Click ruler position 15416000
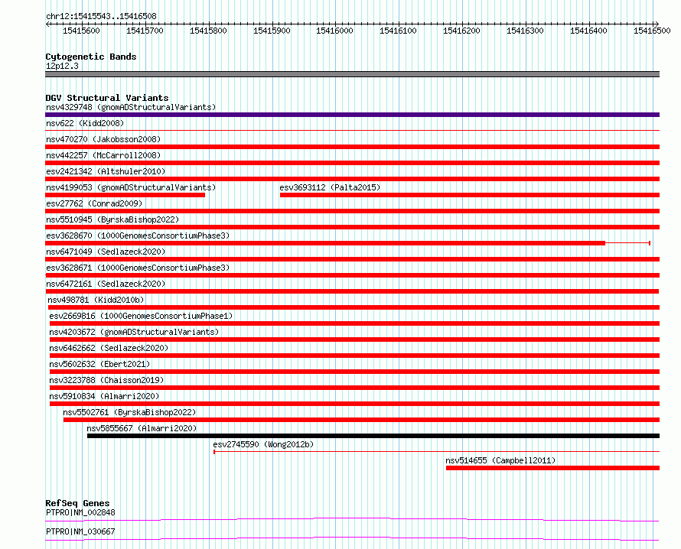 [334, 31]
